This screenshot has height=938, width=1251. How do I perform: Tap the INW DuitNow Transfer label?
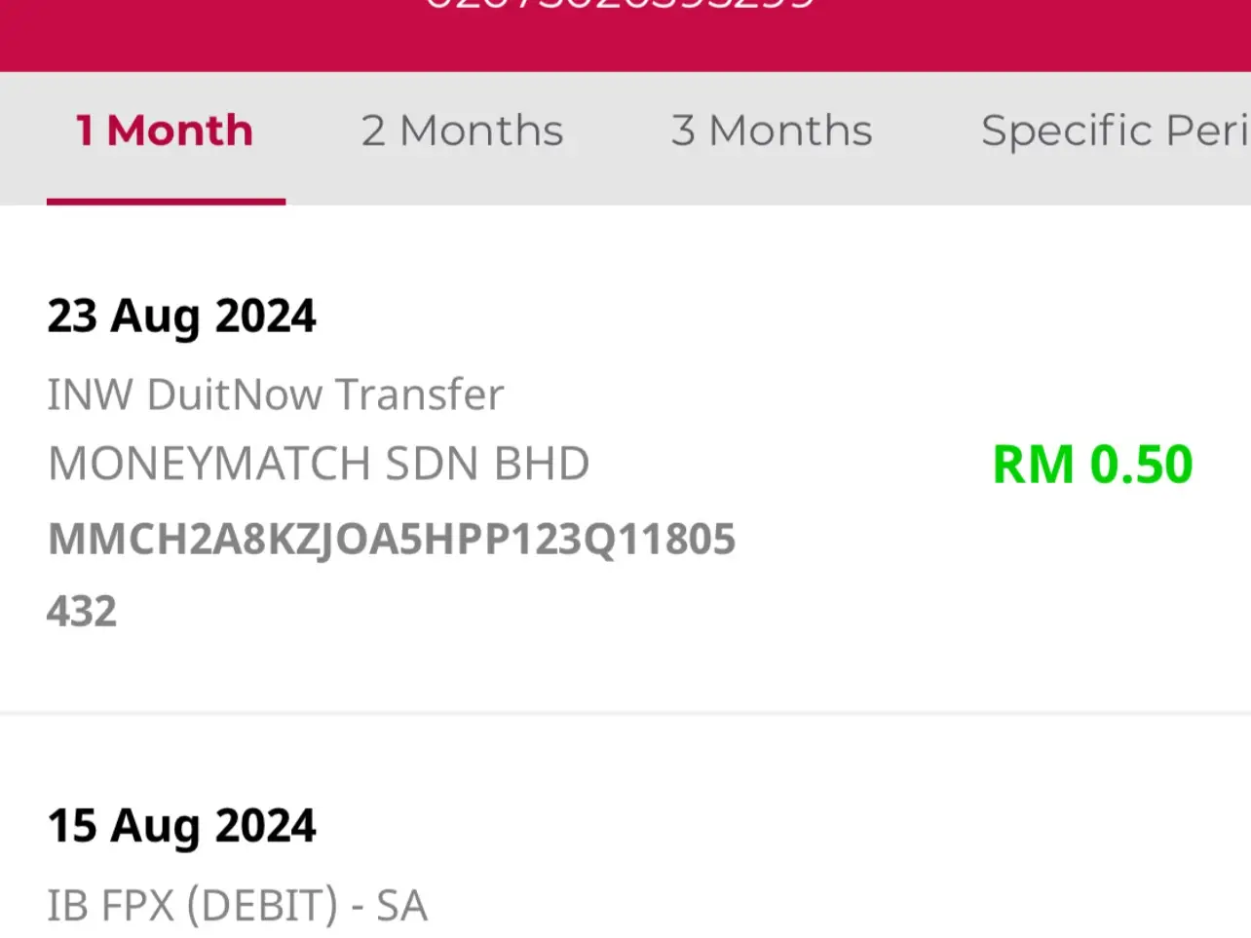pos(276,394)
